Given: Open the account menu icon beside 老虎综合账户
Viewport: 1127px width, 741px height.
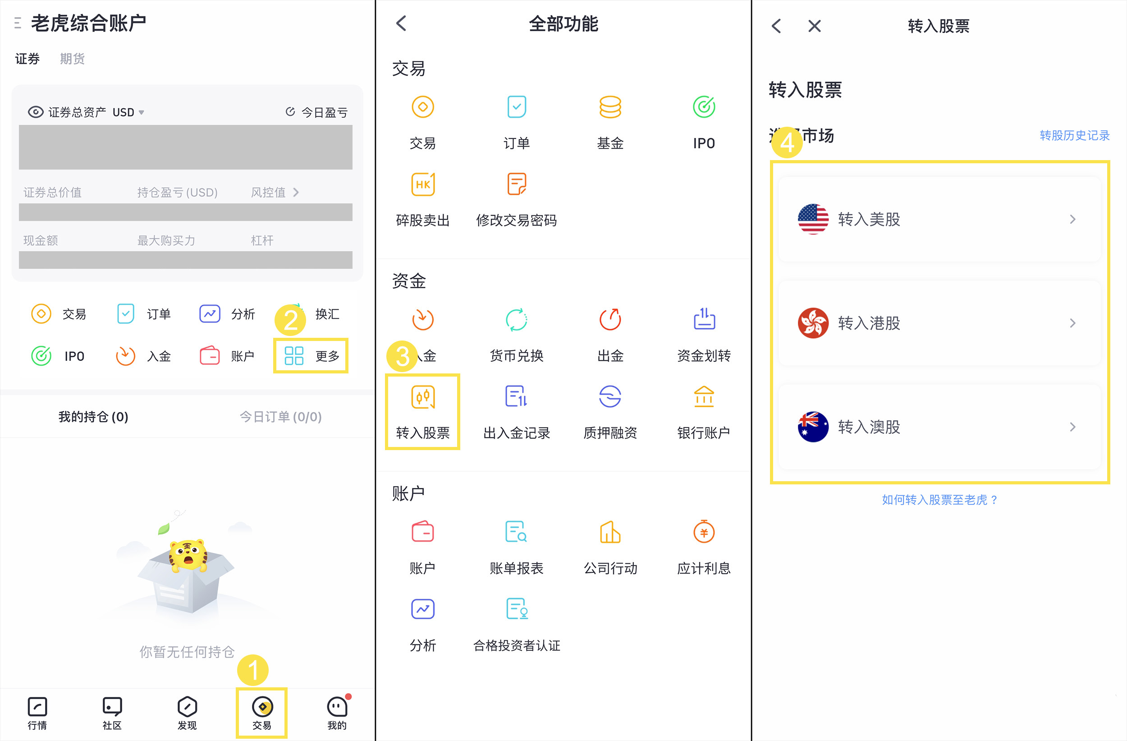Looking at the screenshot, I should tap(18, 23).
